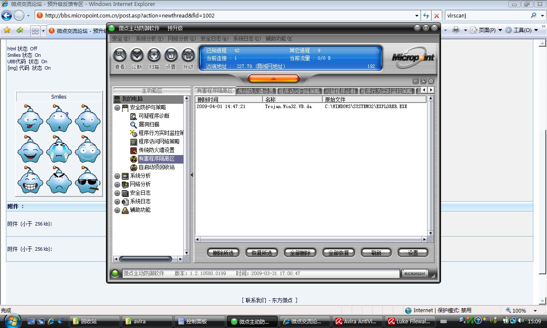547x328 pixels.
Task: Click the 联系我们 link on forum page
Action: point(256,300)
